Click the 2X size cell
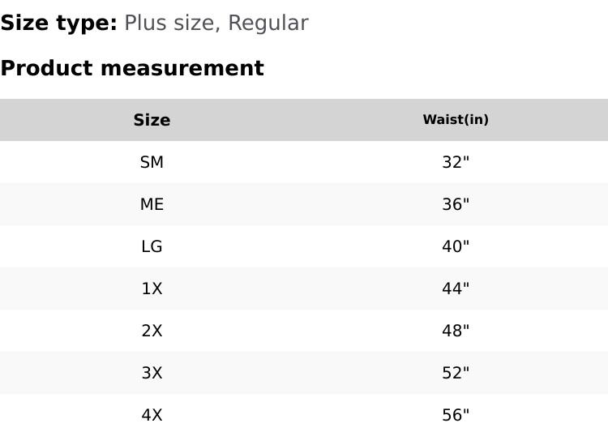This screenshot has width=608, height=436. pos(152,331)
